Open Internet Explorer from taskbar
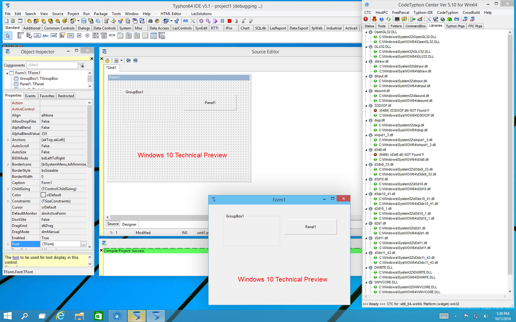Screen dimensions: 516x322 click(61, 316)
